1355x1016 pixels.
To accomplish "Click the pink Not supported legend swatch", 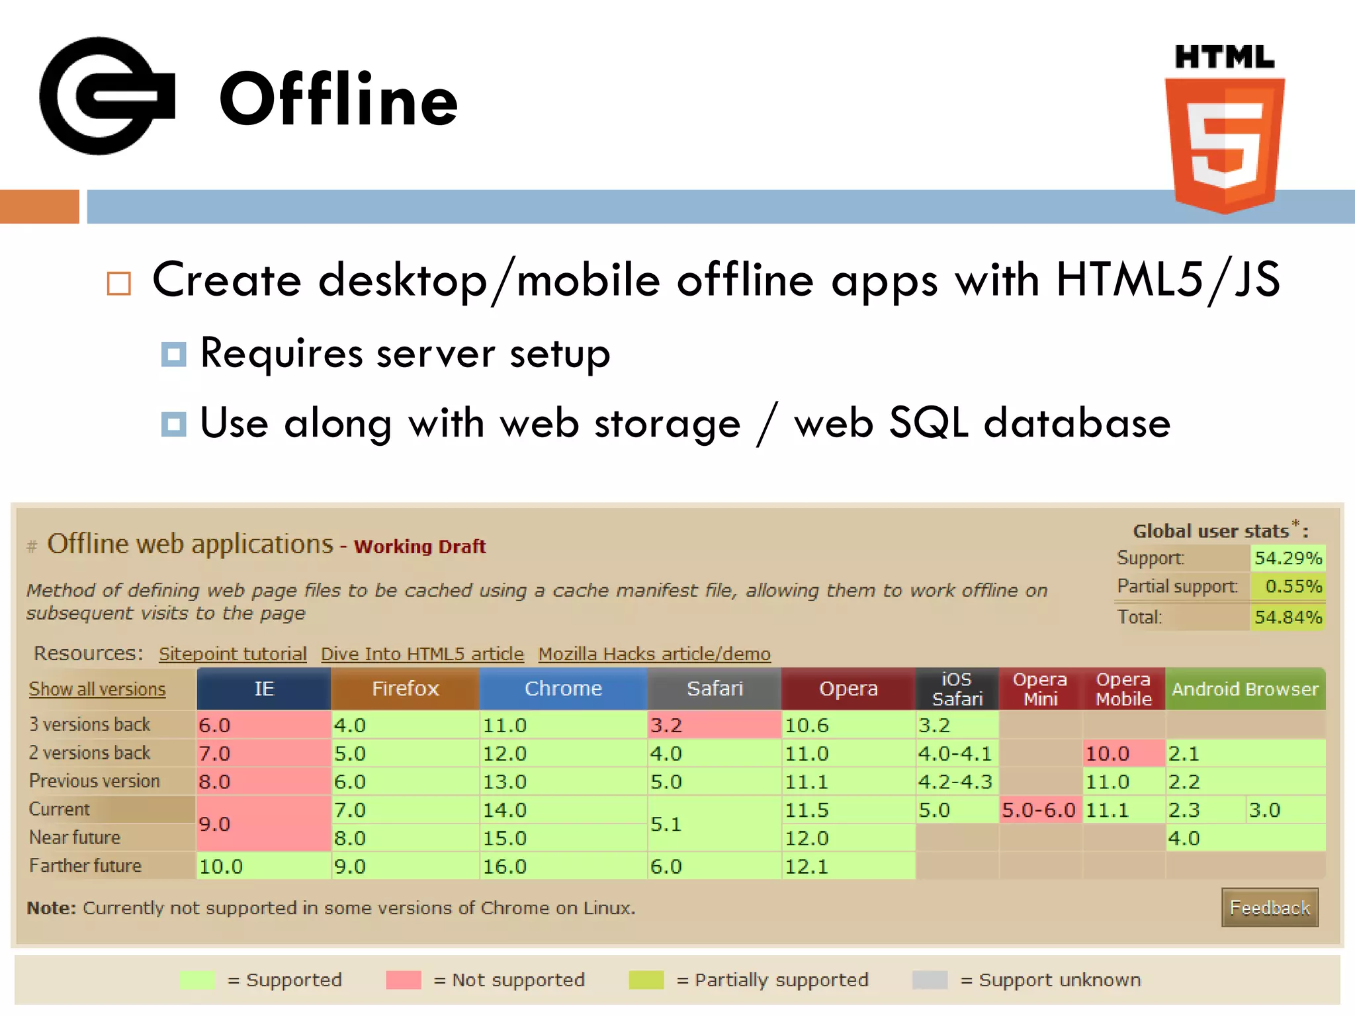I will 404,980.
